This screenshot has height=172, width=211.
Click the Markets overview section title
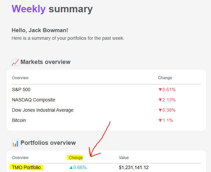click(x=46, y=62)
